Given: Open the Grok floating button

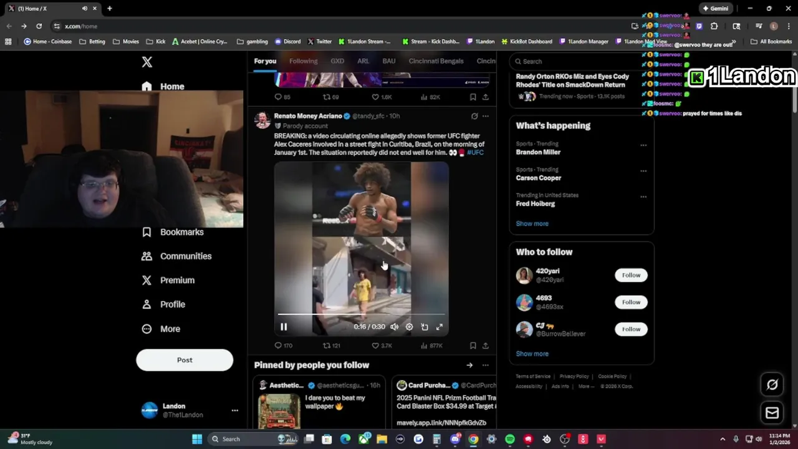Looking at the screenshot, I should pyautogui.click(x=772, y=385).
